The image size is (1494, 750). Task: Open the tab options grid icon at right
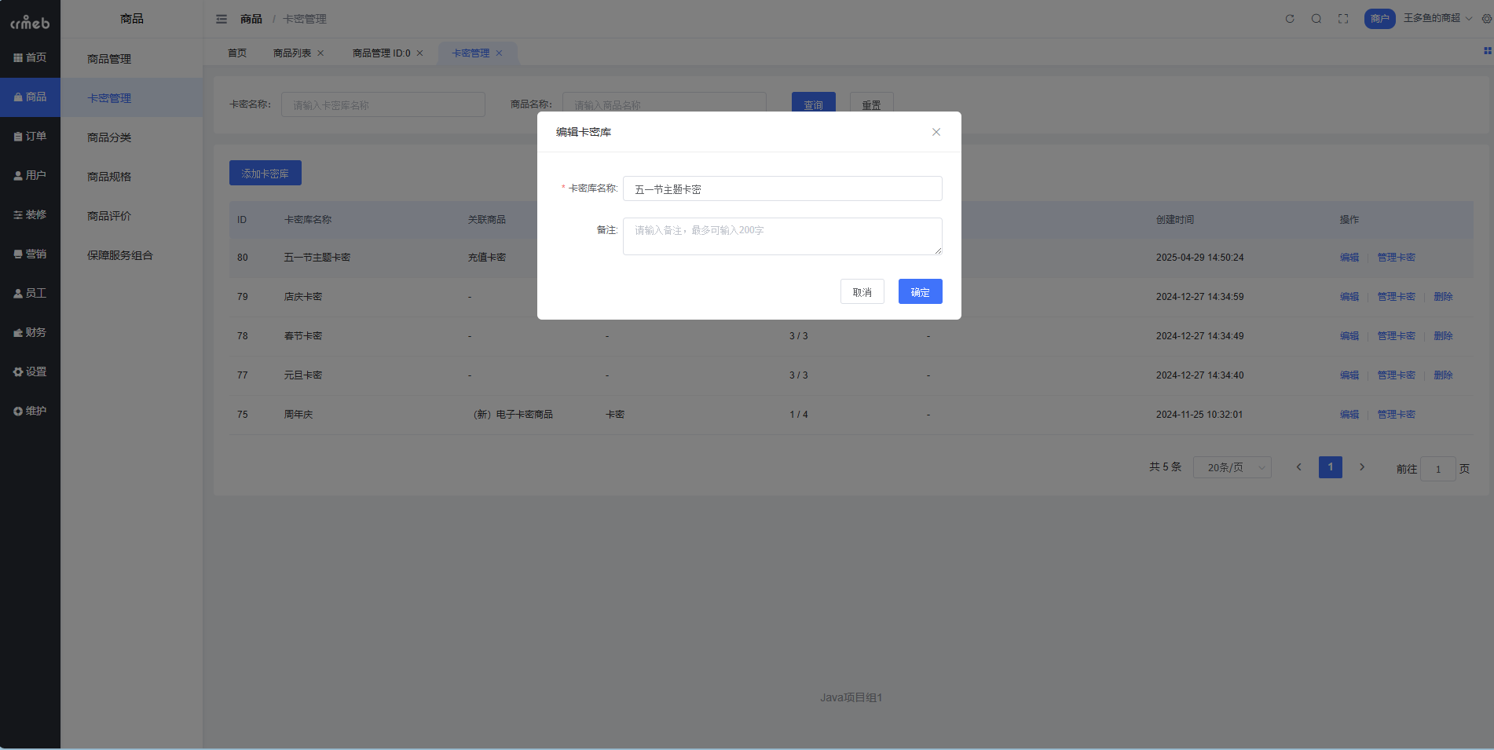tap(1486, 51)
